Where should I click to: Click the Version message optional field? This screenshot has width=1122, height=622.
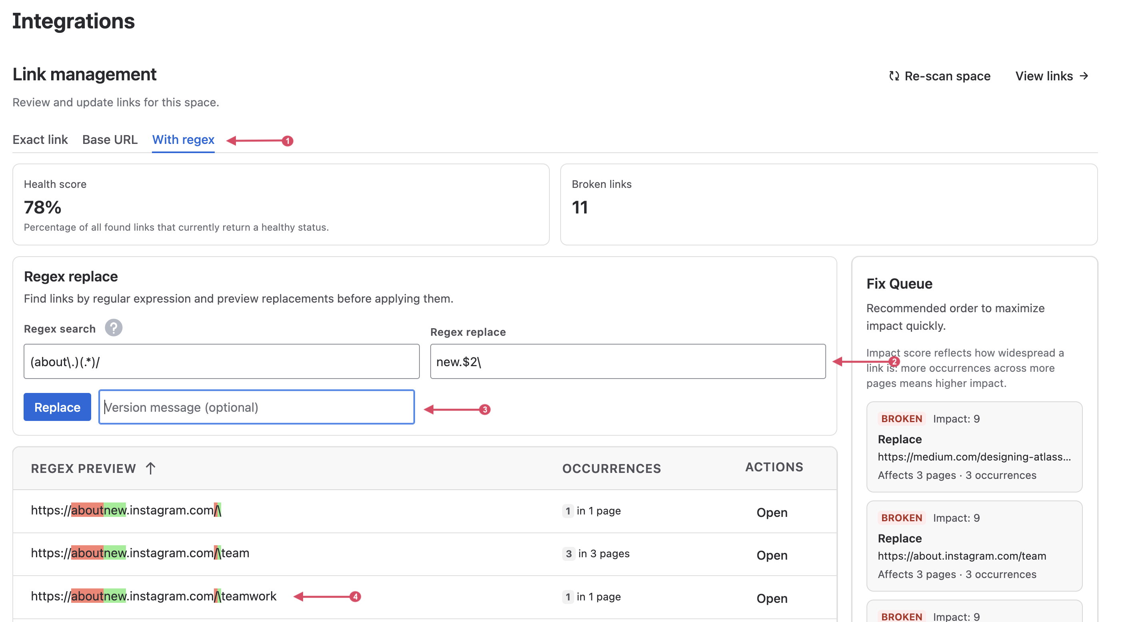point(257,407)
